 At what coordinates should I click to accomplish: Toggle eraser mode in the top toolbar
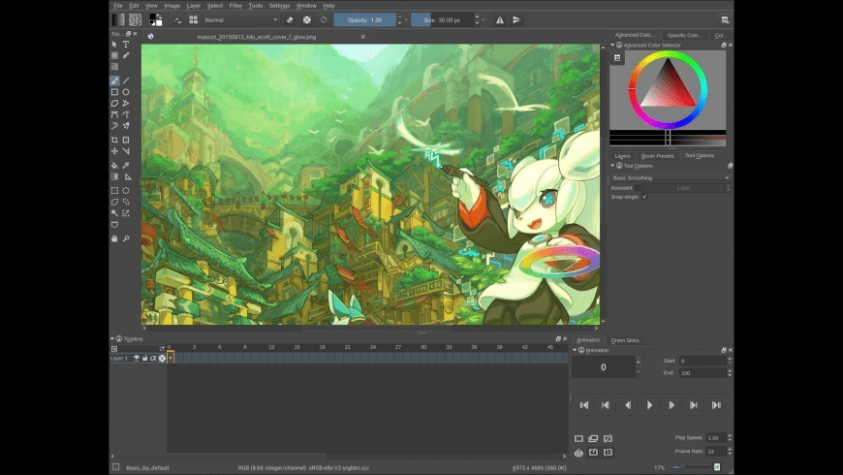pos(291,19)
